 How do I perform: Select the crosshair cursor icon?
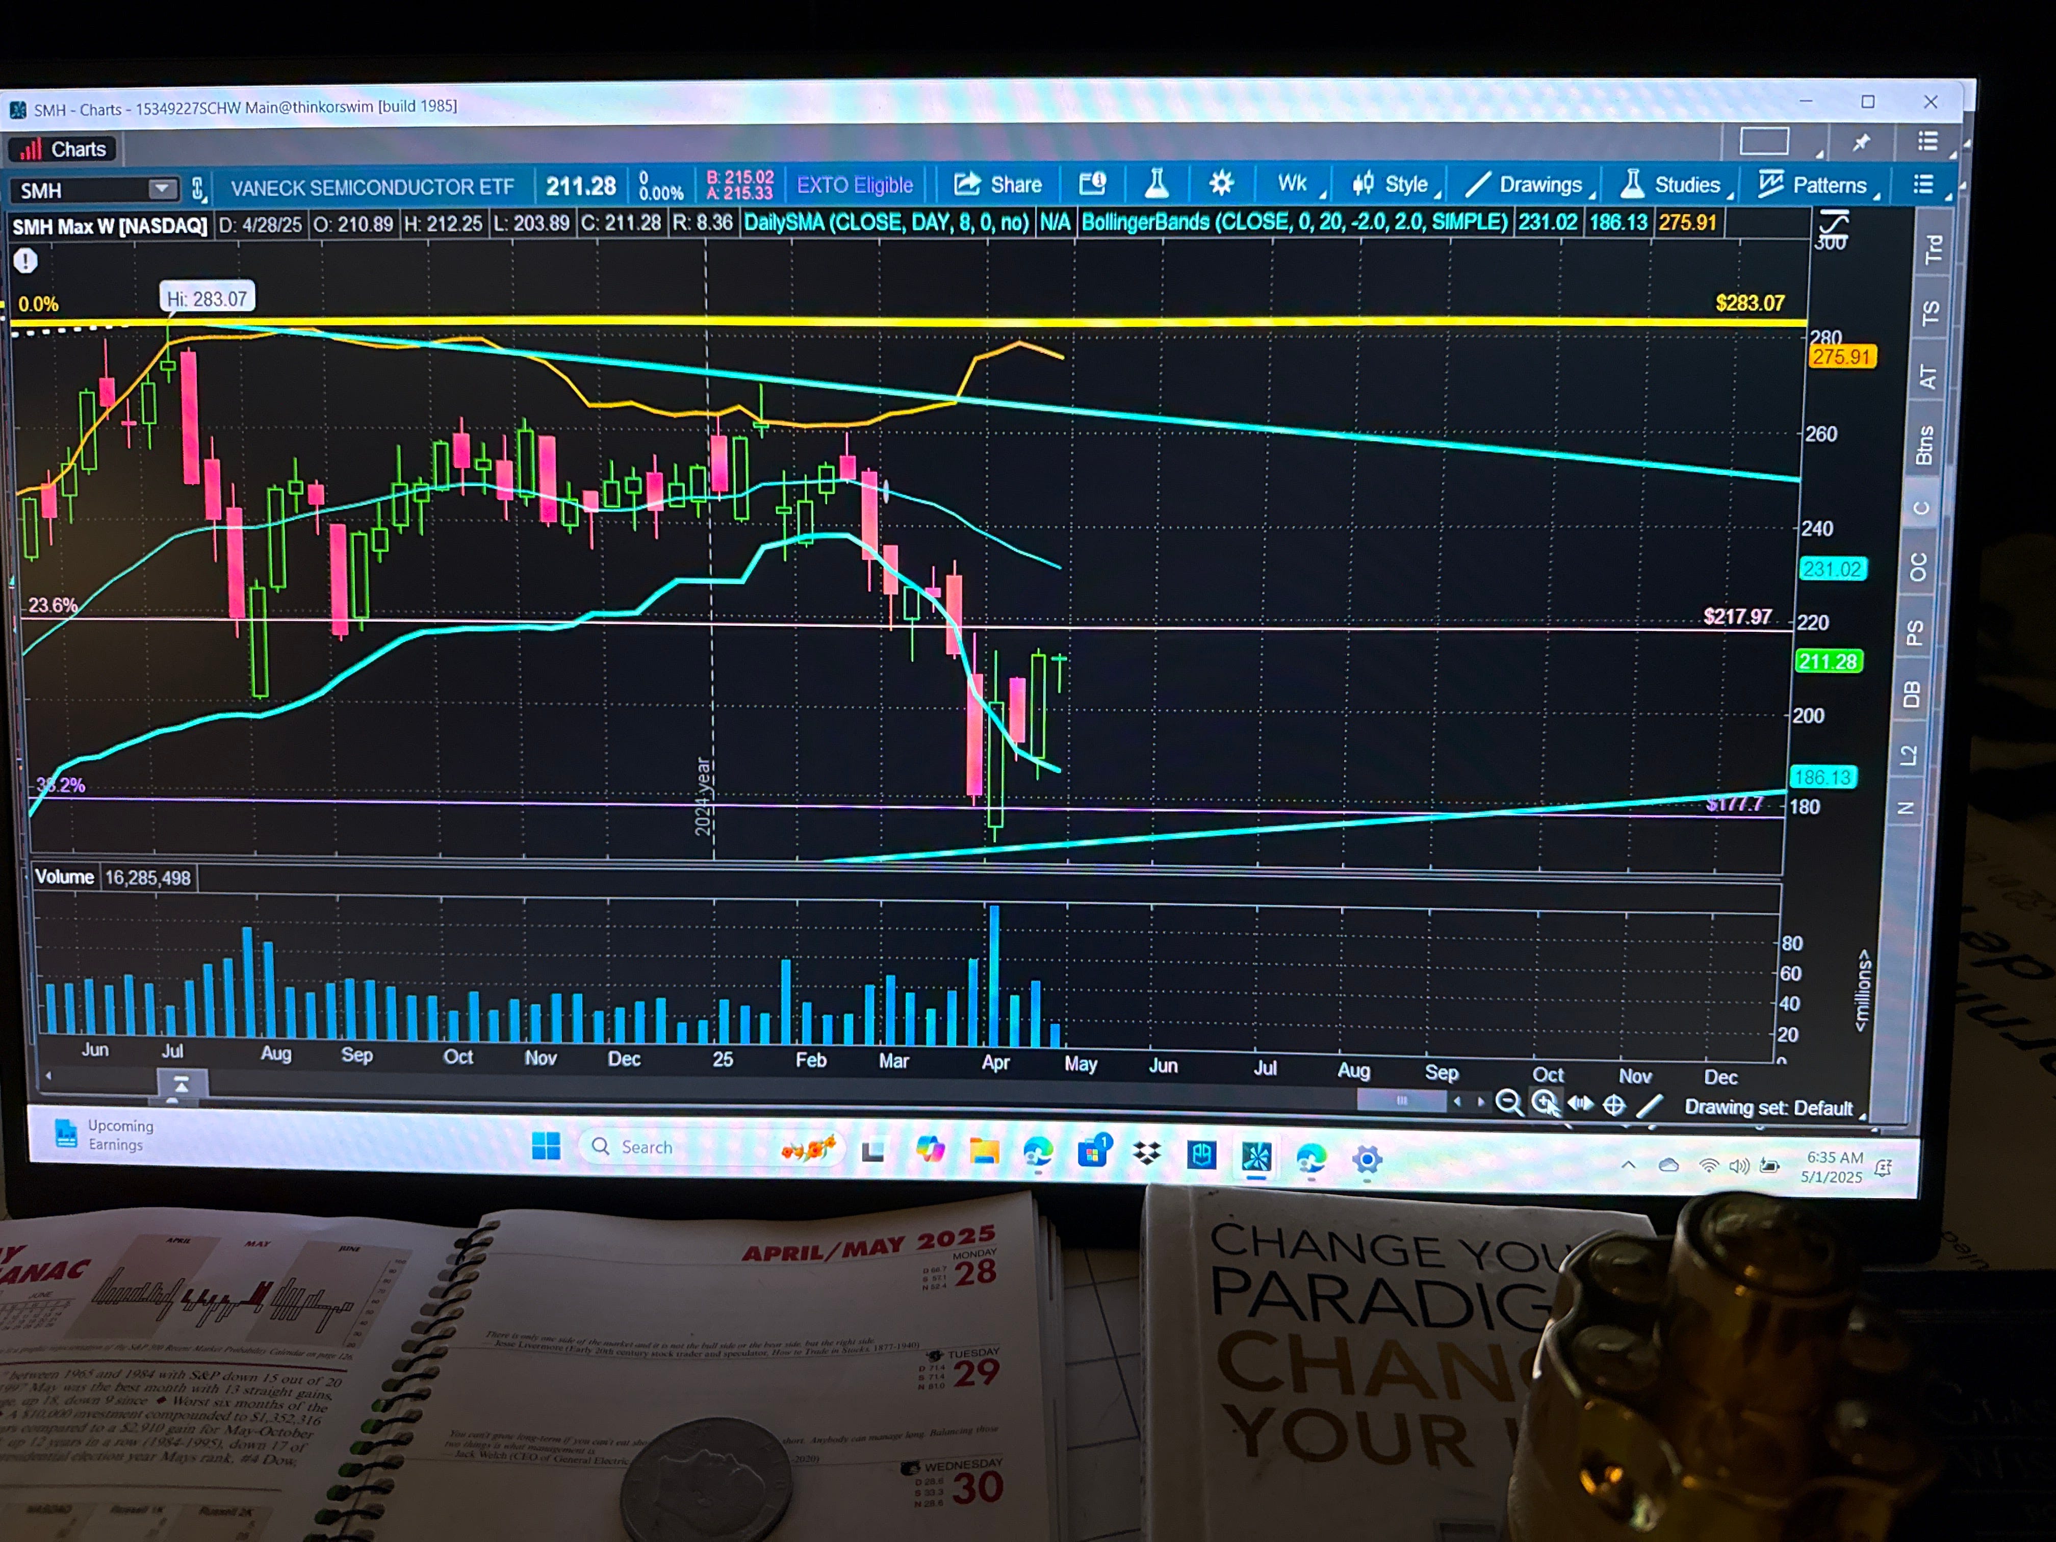click(x=1614, y=1104)
